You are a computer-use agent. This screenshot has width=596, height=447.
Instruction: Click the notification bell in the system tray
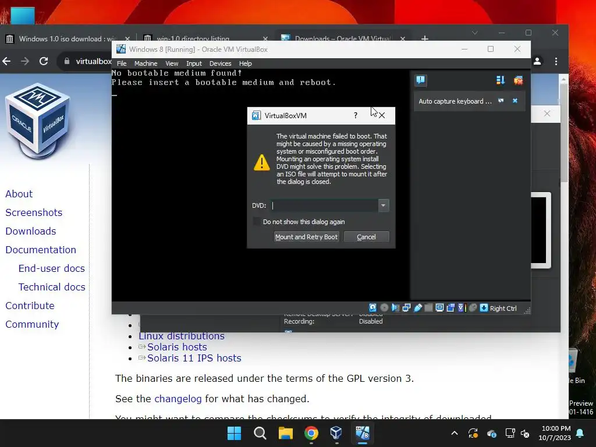(580, 433)
